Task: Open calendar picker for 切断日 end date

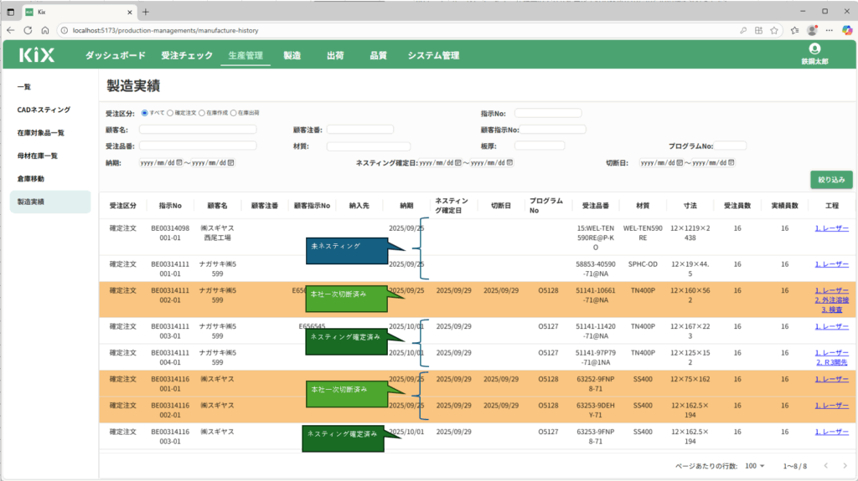Action: pos(730,162)
